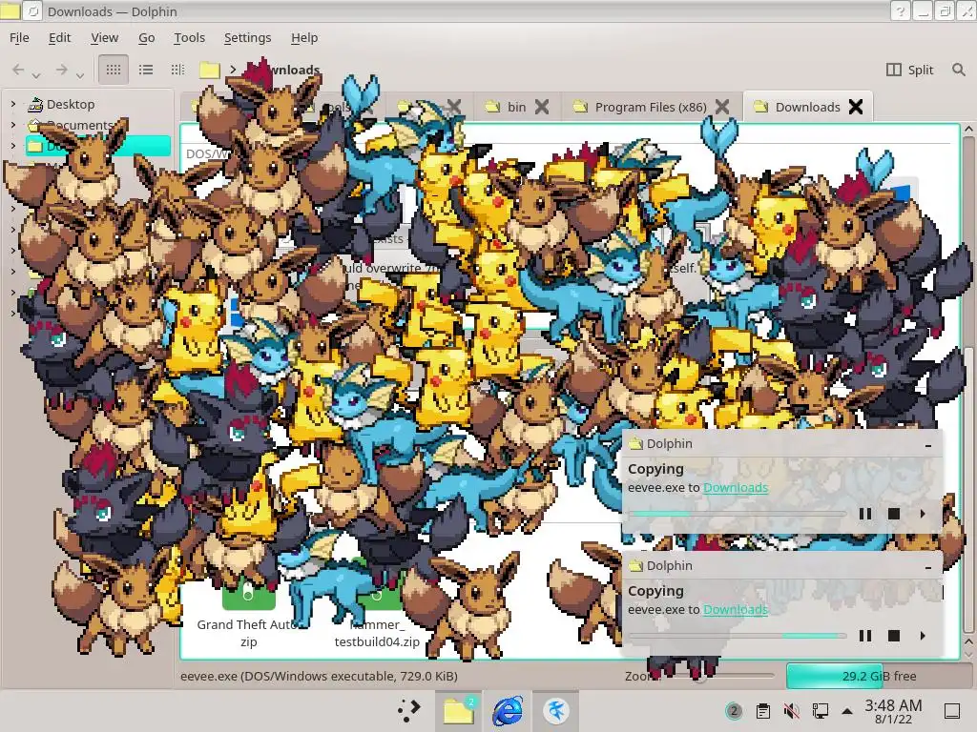
Task: Pause the upper eevee.exe copy job
Action: click(x=864, y=514)
